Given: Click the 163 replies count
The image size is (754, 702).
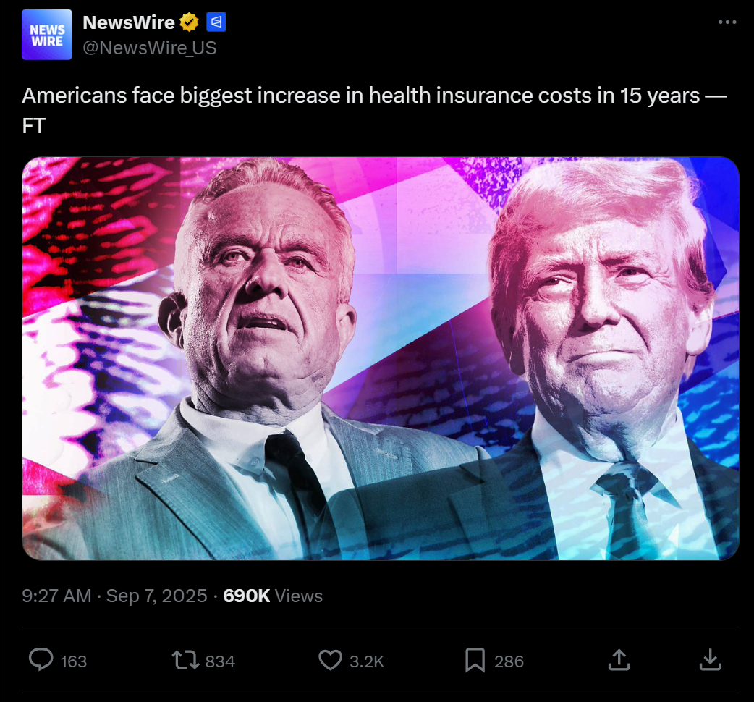Looking at the screenshot, I should 74,661.
